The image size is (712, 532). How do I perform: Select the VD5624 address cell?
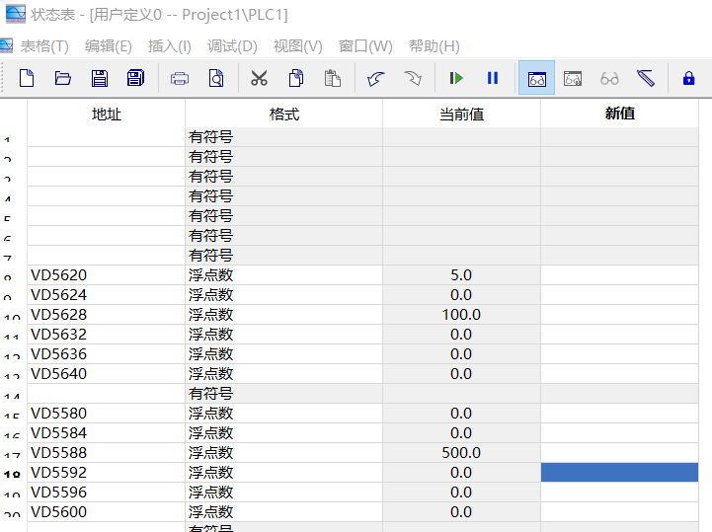coord(107,294)
